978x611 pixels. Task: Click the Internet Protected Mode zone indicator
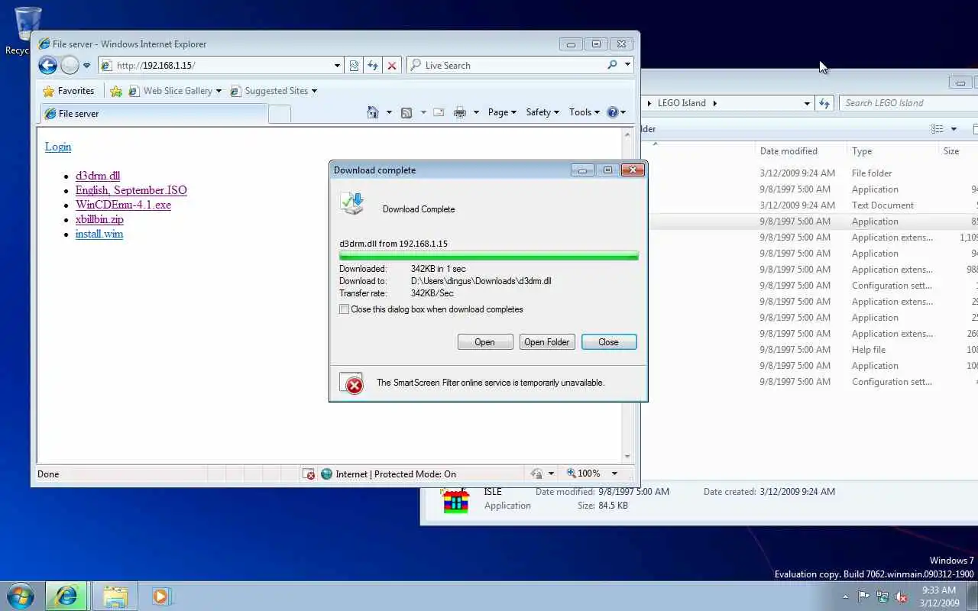[388, 474]
